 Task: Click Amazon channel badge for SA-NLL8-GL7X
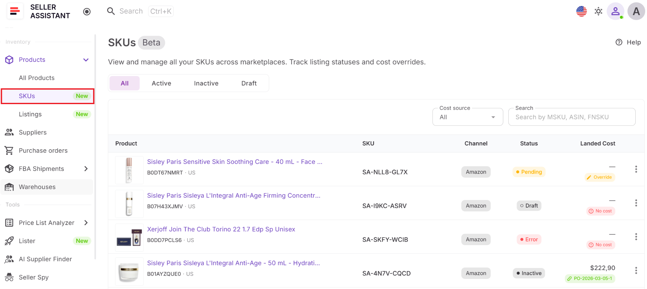point(476,172)
